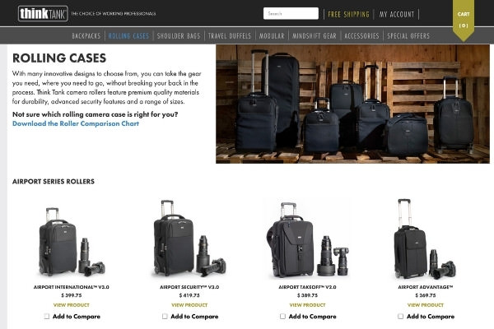Select the Airport International V3.0 product image

click(x=72, y=242)
